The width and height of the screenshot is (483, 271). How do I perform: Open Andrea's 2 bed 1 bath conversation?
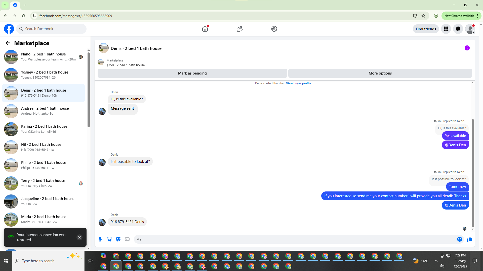pyautogui.click(x=45, y=111)
